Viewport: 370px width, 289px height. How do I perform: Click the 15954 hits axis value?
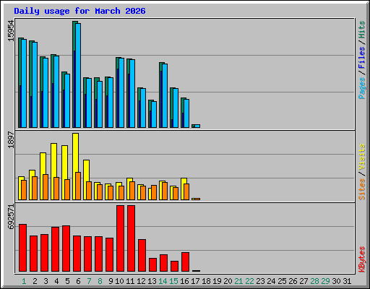tap(11, 31)
